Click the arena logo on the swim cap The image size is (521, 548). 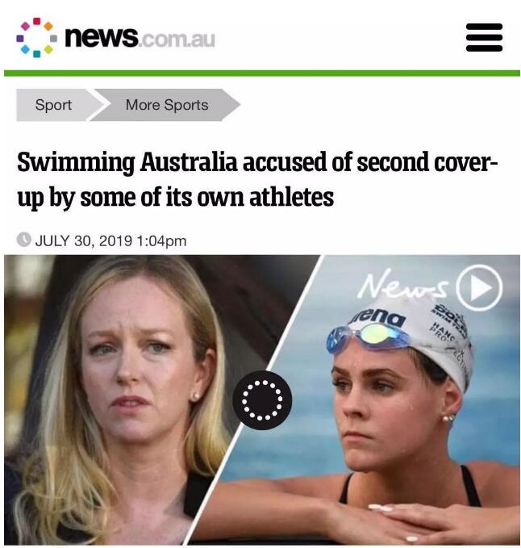coord(378,318)
